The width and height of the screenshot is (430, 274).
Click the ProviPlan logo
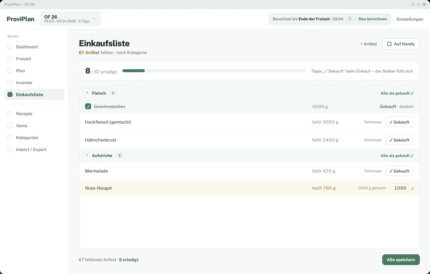point(21,19)
